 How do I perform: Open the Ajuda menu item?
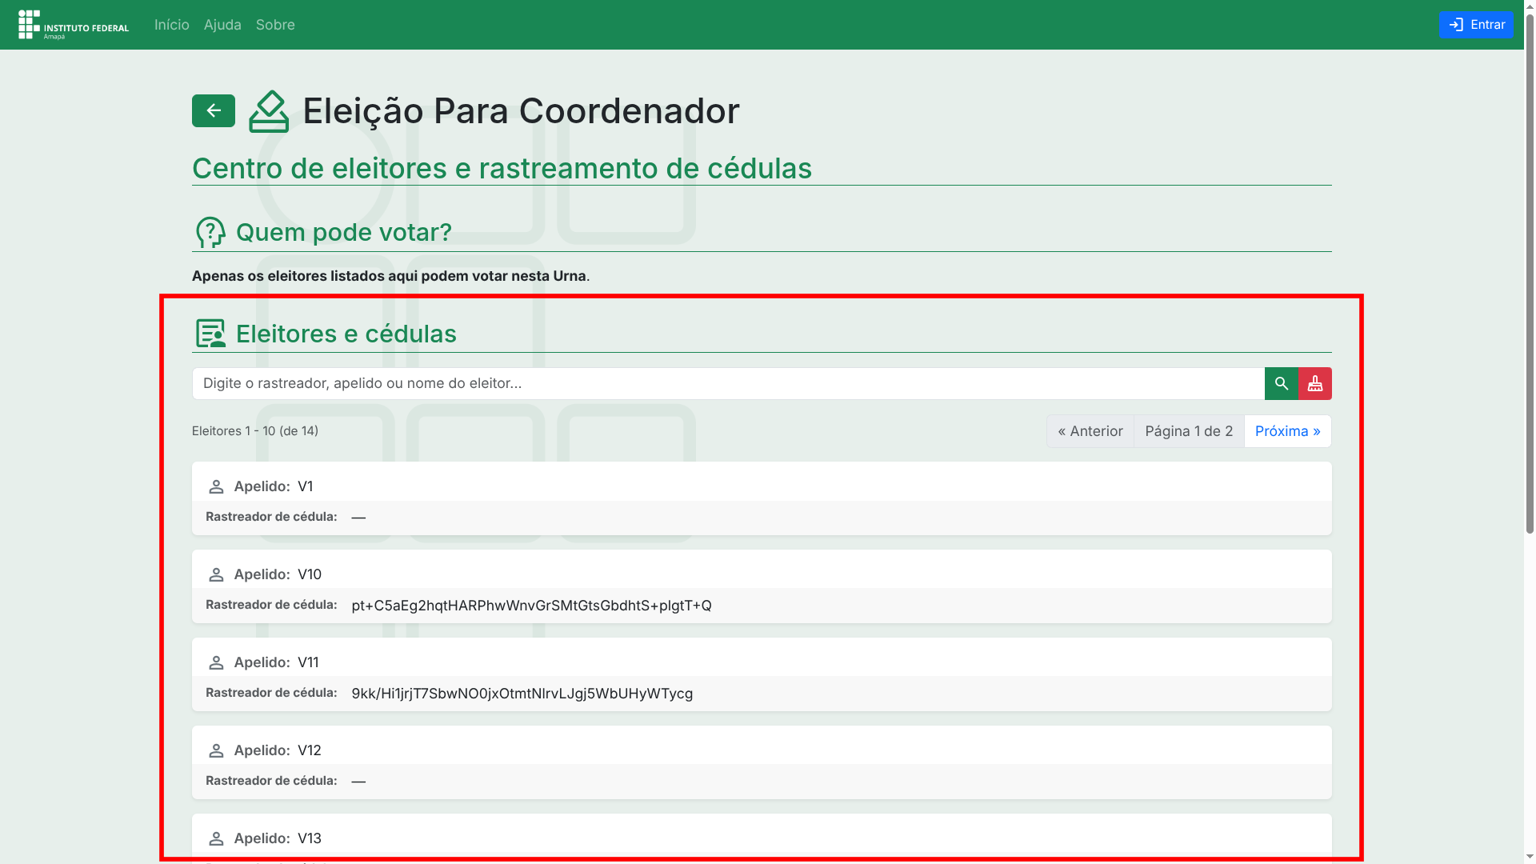[222, 25]
